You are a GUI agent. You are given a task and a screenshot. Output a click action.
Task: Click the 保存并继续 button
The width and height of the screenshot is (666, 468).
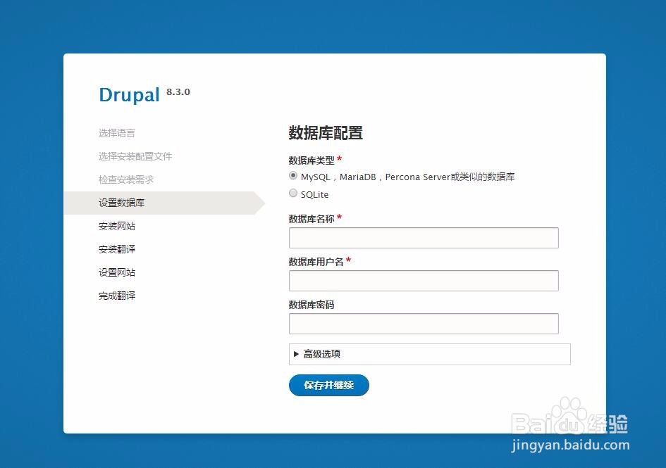328,385
